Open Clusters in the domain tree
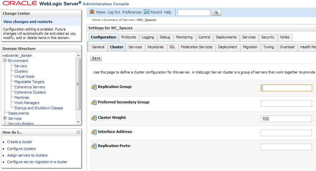This screenshot has width=316, height=171. click(x=21, y=71)
